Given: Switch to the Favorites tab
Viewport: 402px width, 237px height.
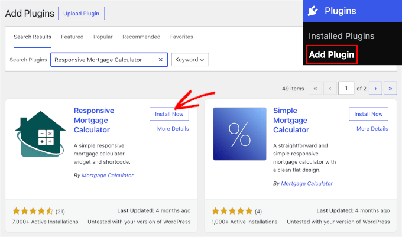Looking at the screenshot, I should (181, 37).
